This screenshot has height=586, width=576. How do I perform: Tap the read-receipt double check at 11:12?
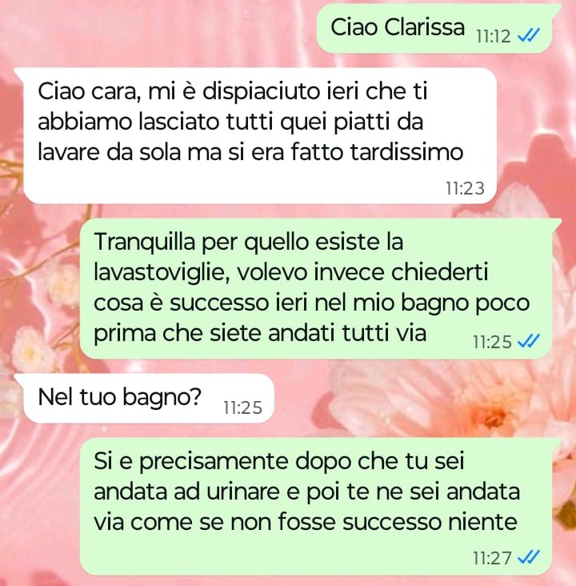click(529, 36)
